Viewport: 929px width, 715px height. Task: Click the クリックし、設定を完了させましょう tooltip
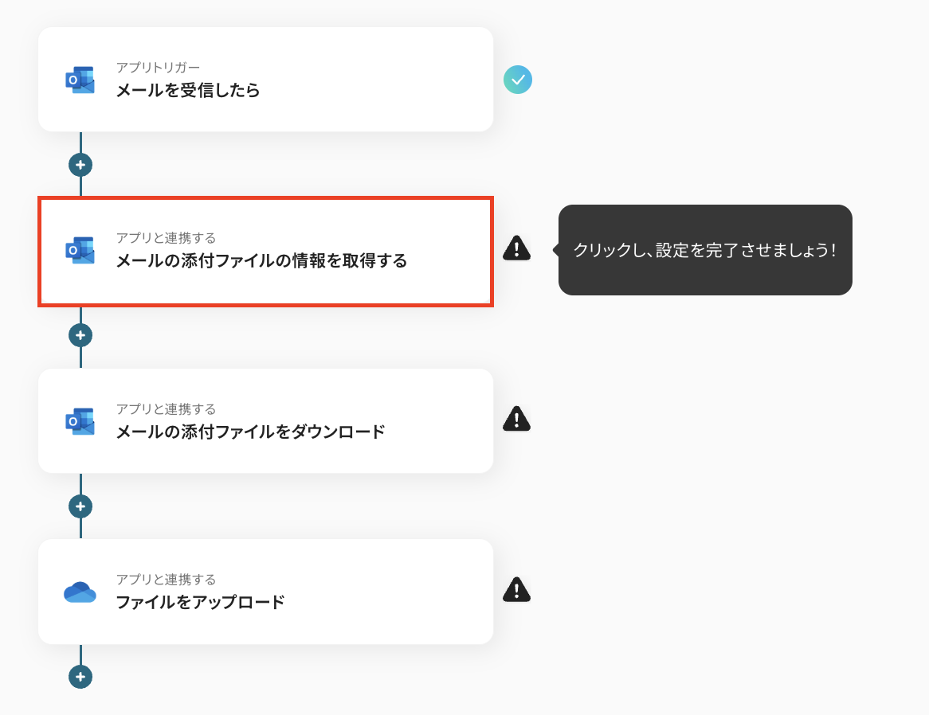(x=705, y=250)
